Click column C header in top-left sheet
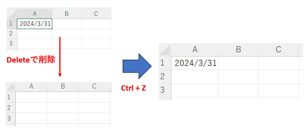The image size is (304, 133). [x=96, y=14]
